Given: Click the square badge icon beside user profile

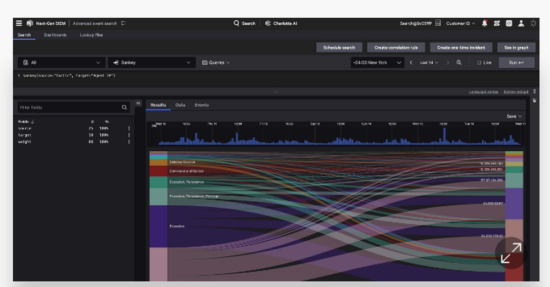Looking at the screenshot, I should [509, 23].
